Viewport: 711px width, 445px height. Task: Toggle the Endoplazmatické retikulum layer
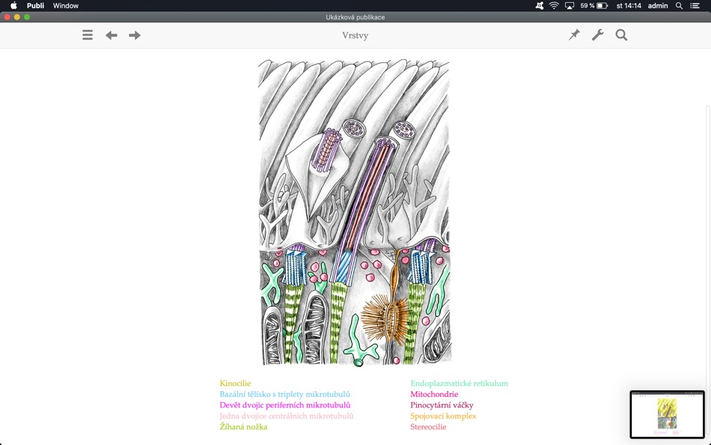point(459,384)
